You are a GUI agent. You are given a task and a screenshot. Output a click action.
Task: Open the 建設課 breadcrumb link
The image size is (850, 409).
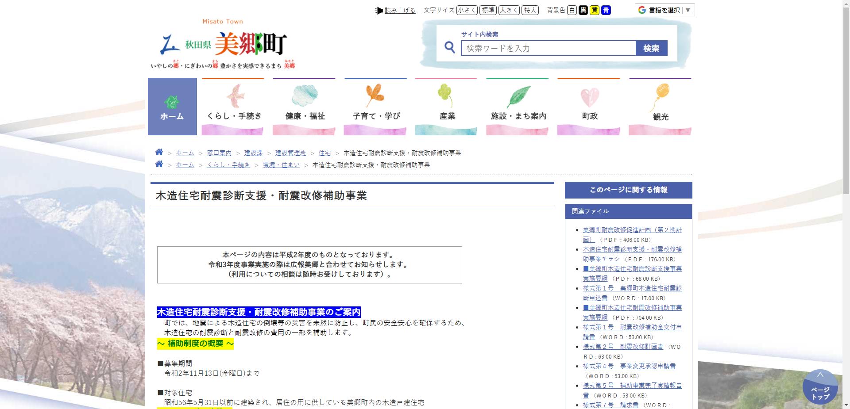point(253,153)
